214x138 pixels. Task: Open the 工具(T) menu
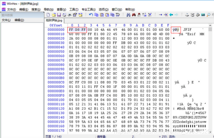click(74, 9)
